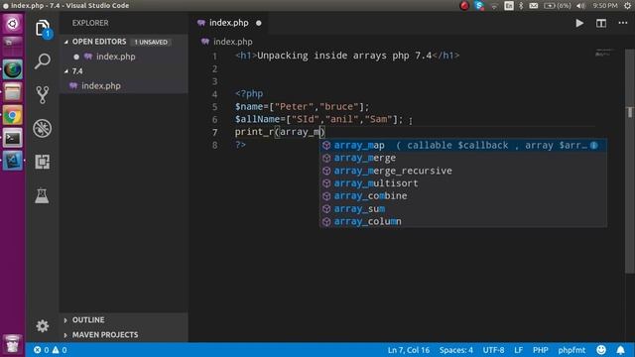Choose array_merge_recursive suggestion

pyautogui.click(x=463, y=171)
